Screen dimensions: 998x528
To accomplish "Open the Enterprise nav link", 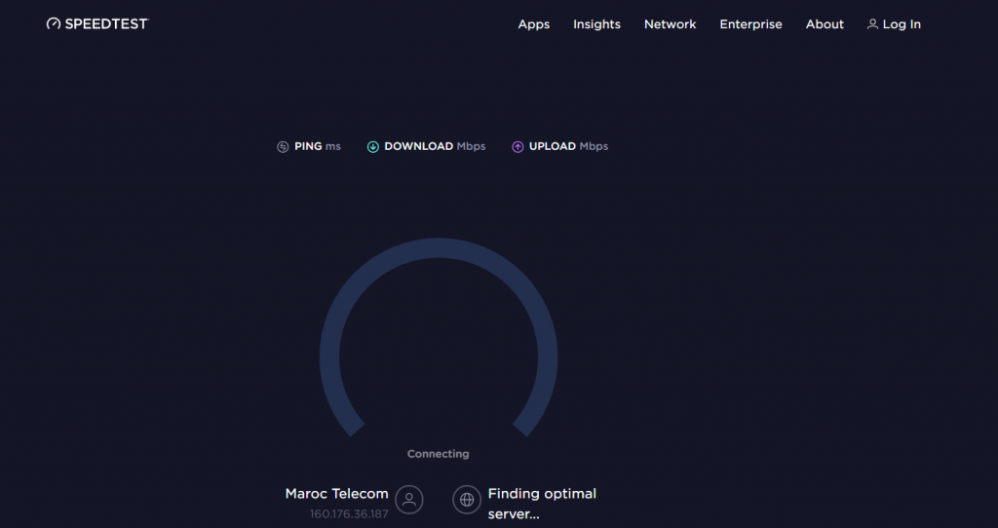I will pos(750,24).
